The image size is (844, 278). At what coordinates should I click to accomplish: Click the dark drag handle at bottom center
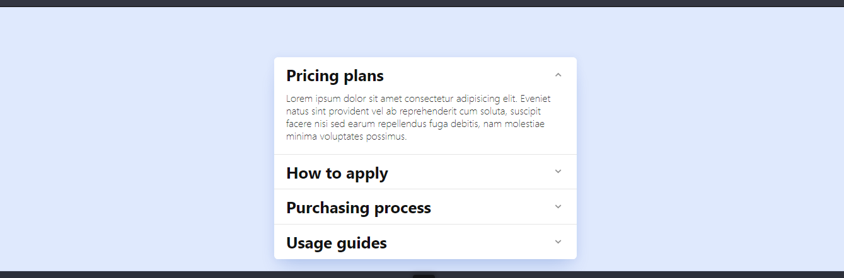point(424,276)
